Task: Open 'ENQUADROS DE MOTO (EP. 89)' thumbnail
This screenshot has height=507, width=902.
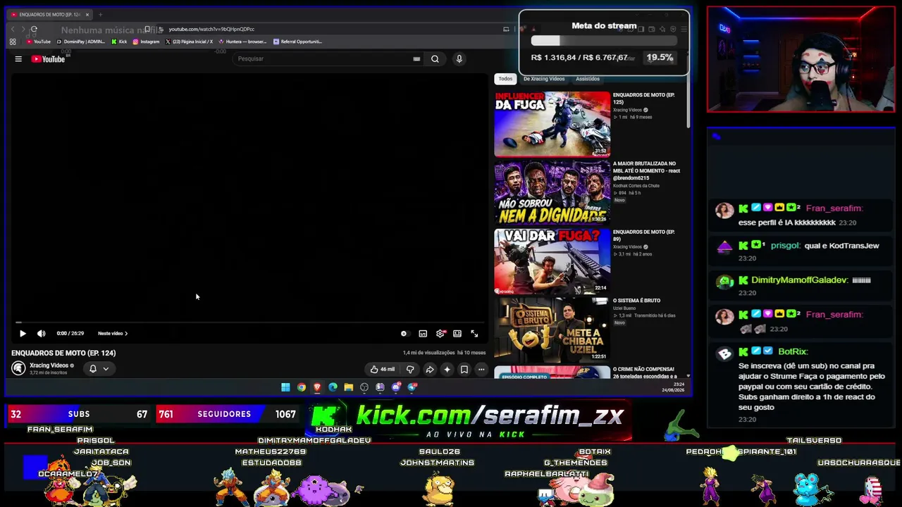Action: (x=552, y=261)
